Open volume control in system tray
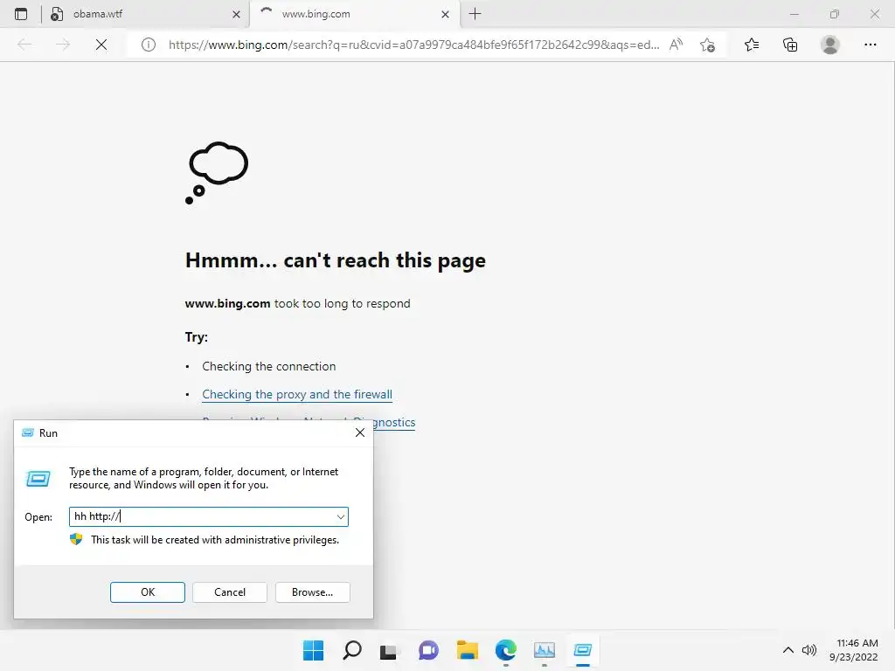895x671 pixels. 809,650
